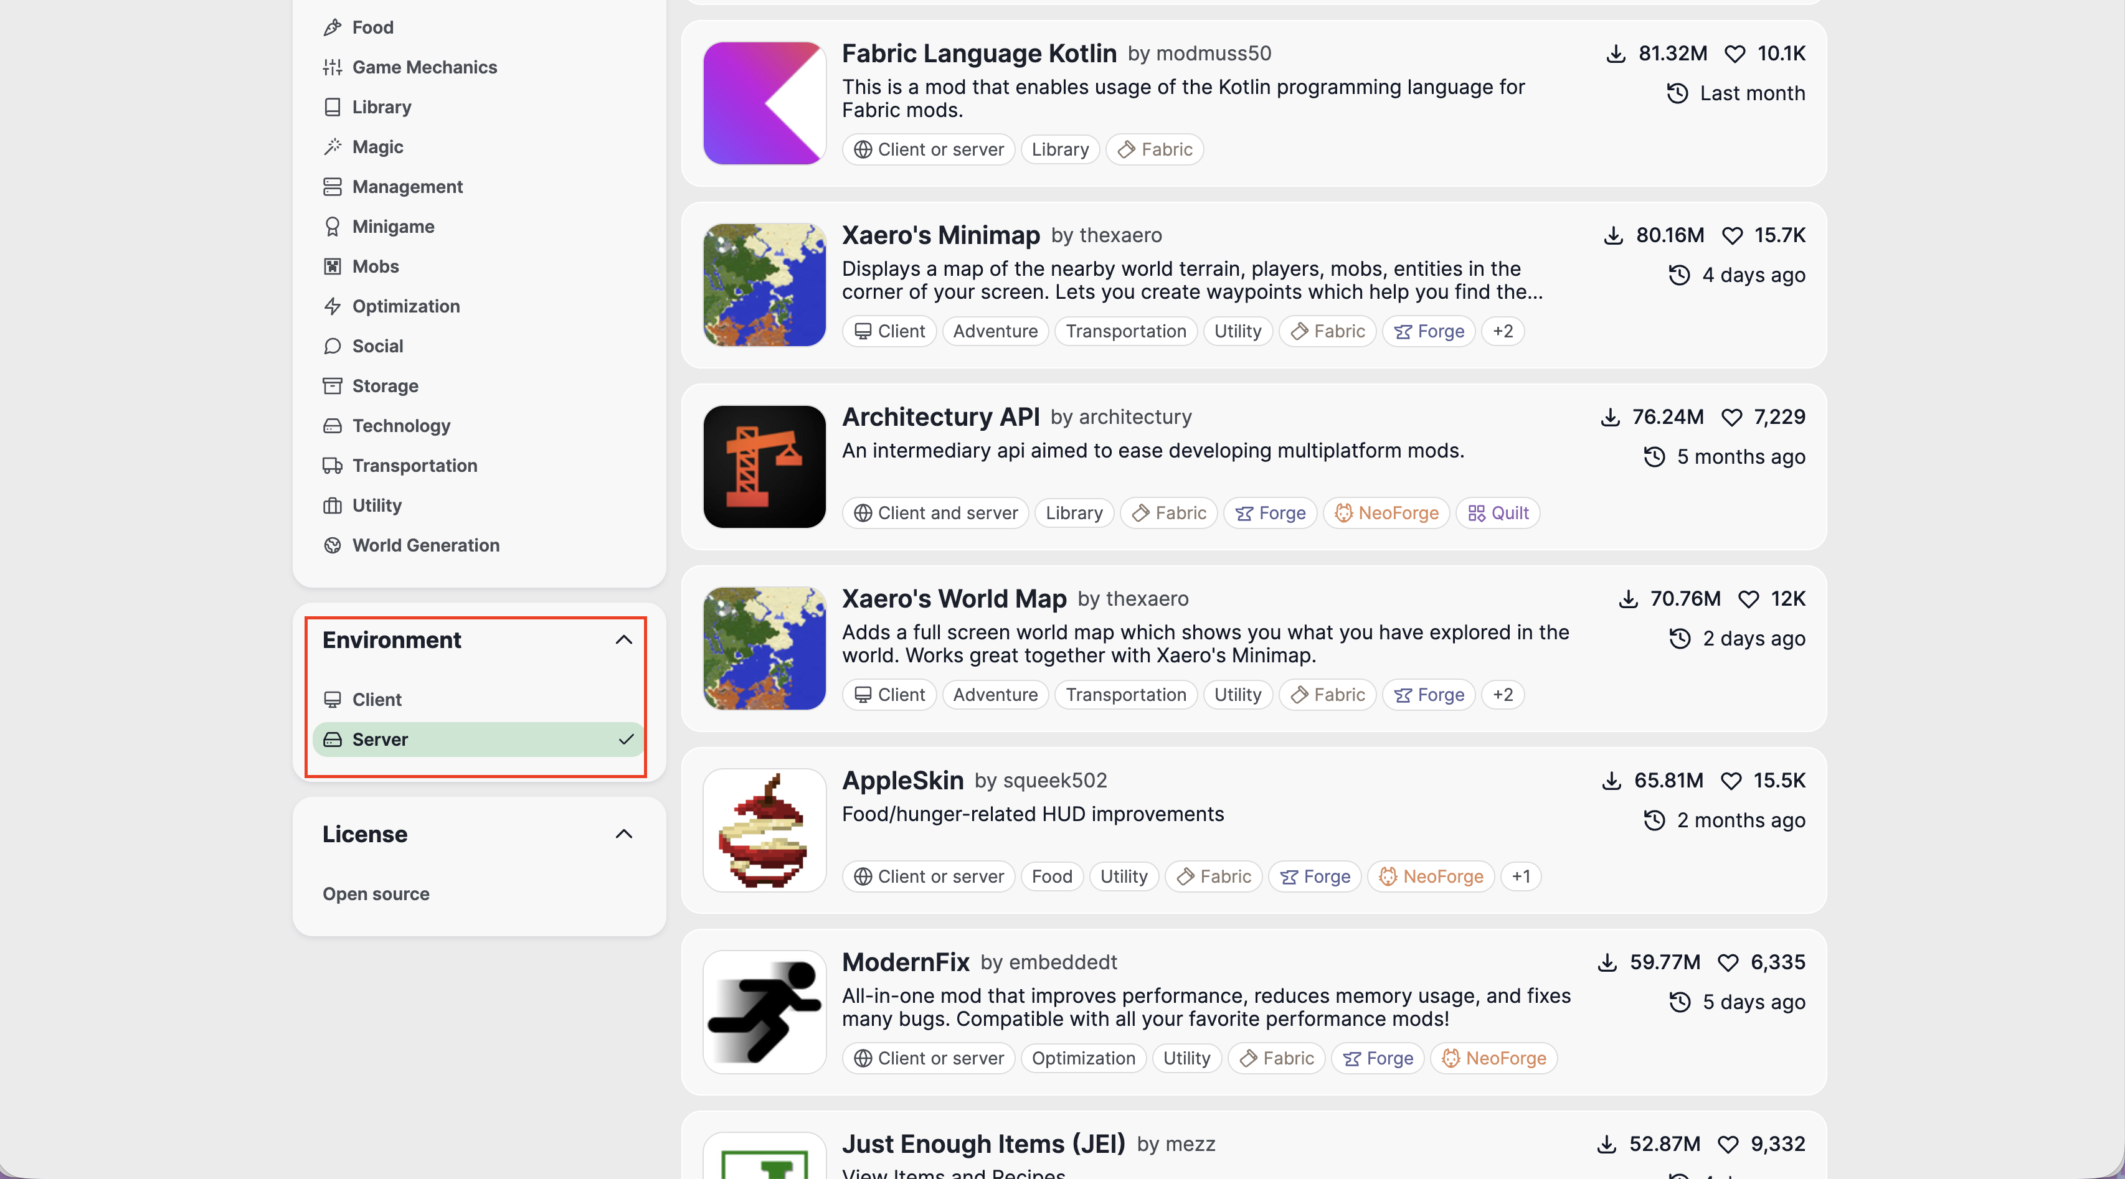
Task: Open the Just Enough Items (JEI) title
Action: coord(984,1144)
